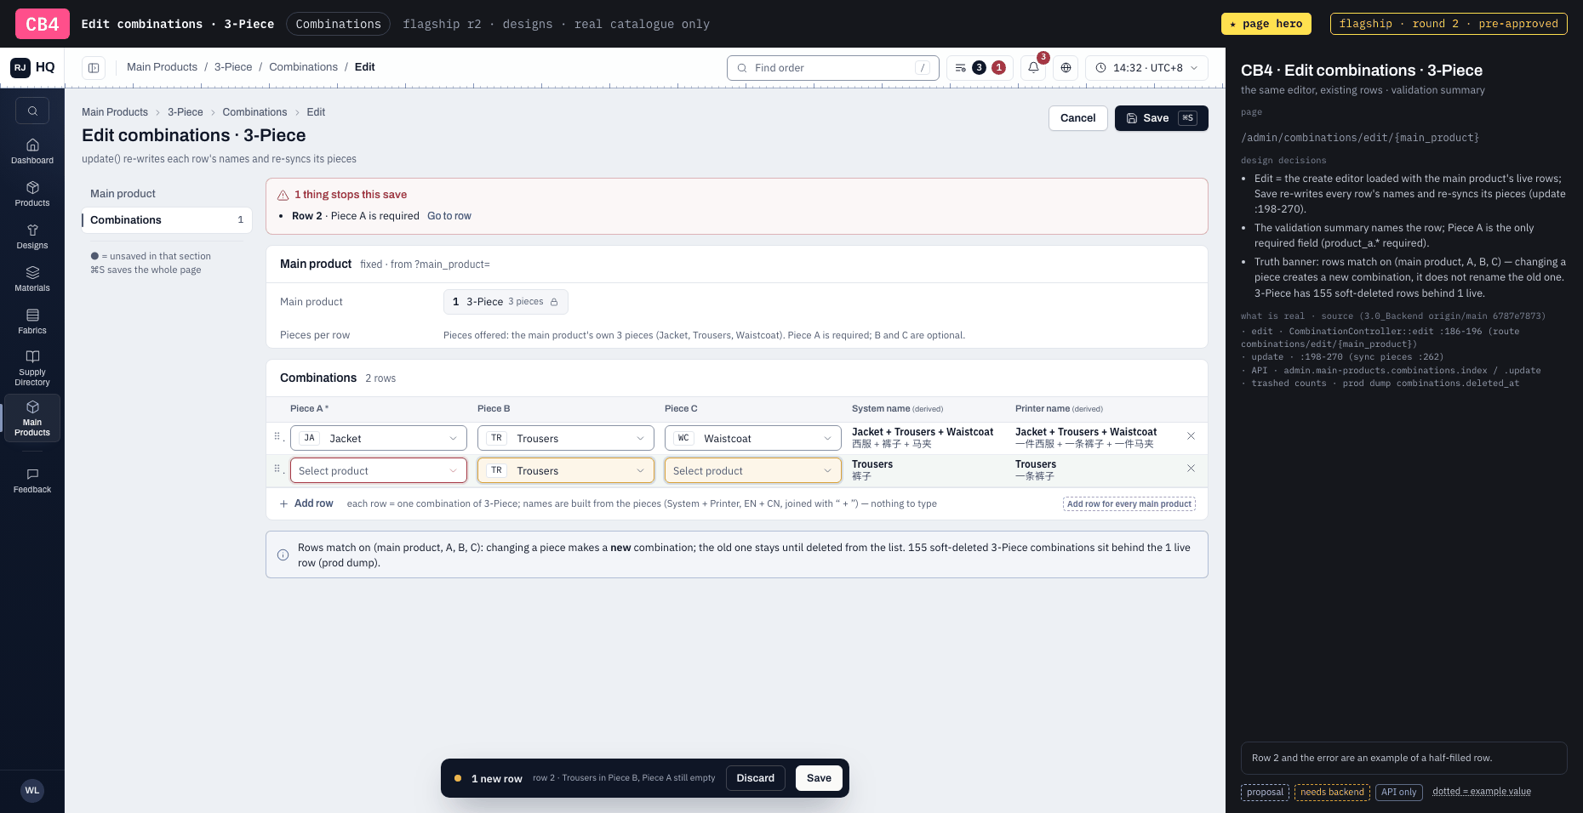Toggle the sidebar panel collapse icon
The image size is (1583, 813).
94,67
